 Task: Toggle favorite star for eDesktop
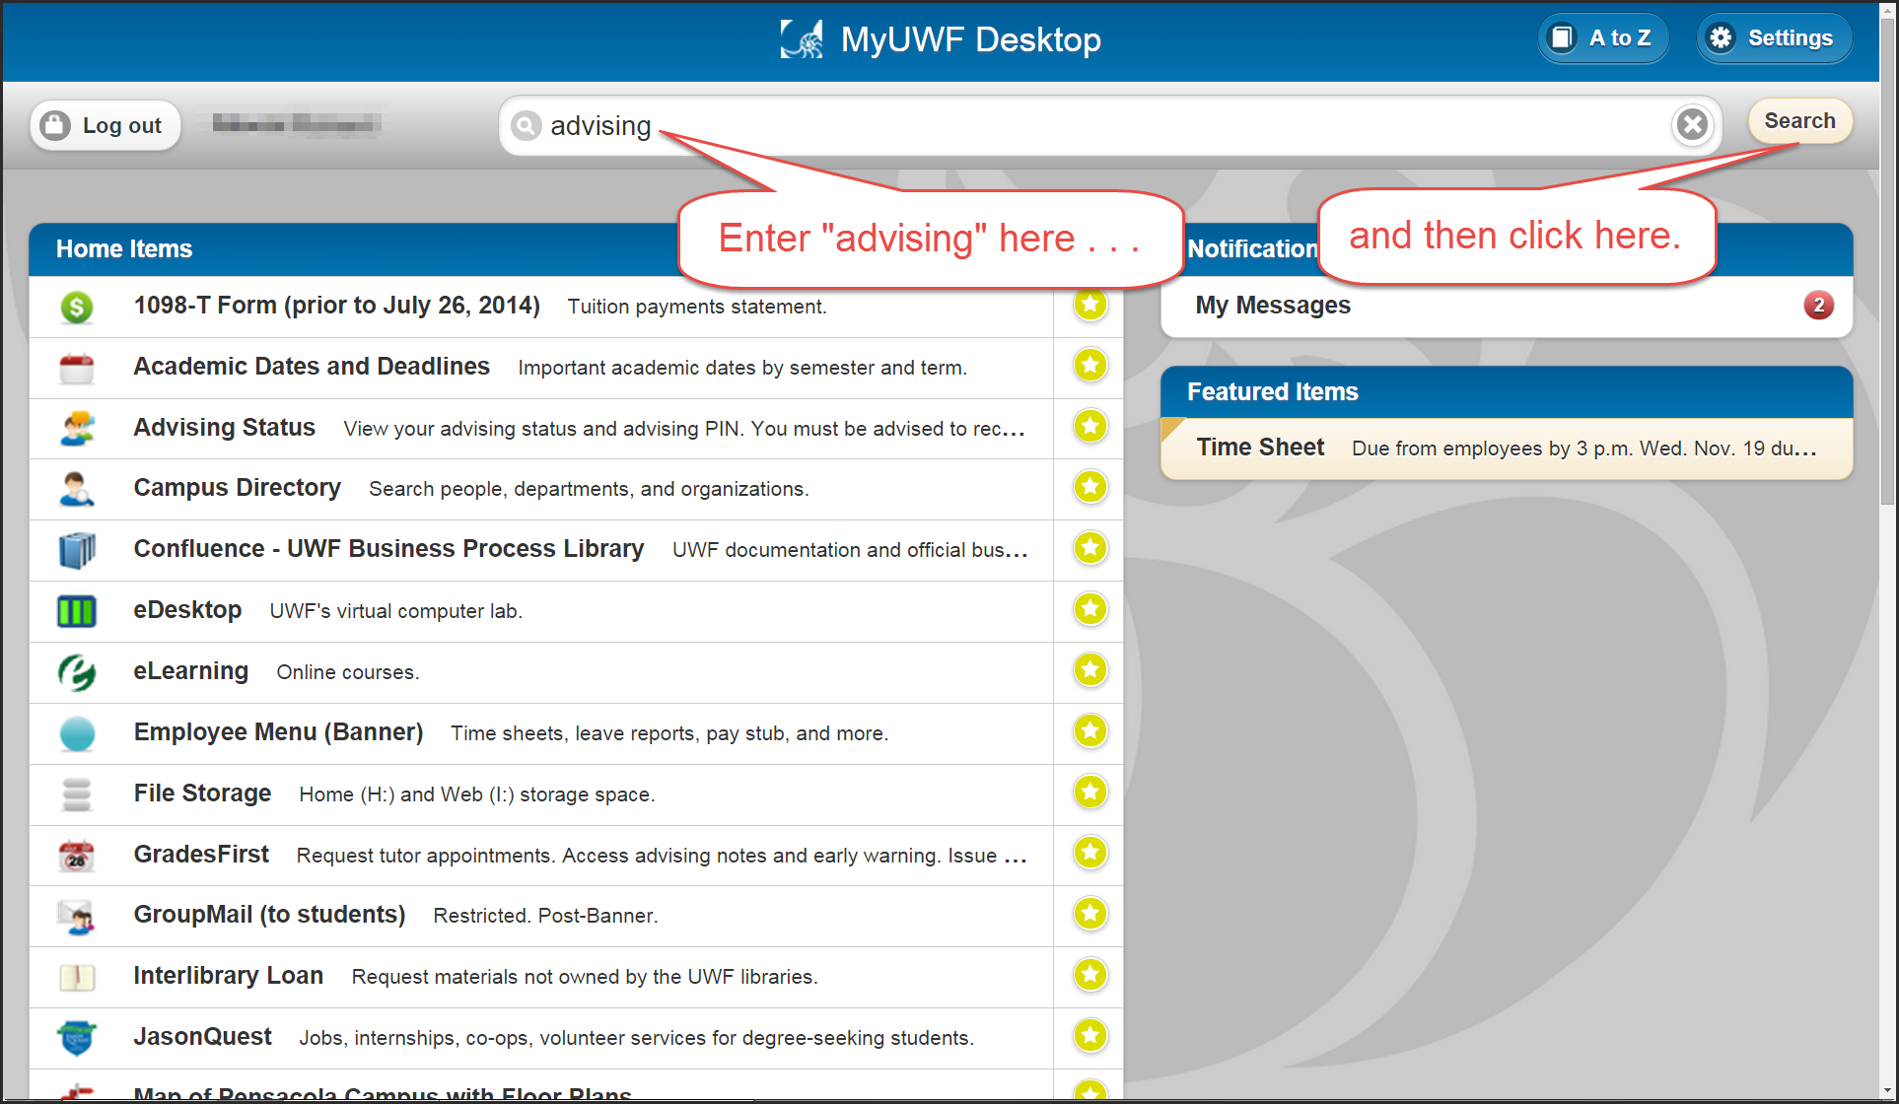[x=1090, y=609]
